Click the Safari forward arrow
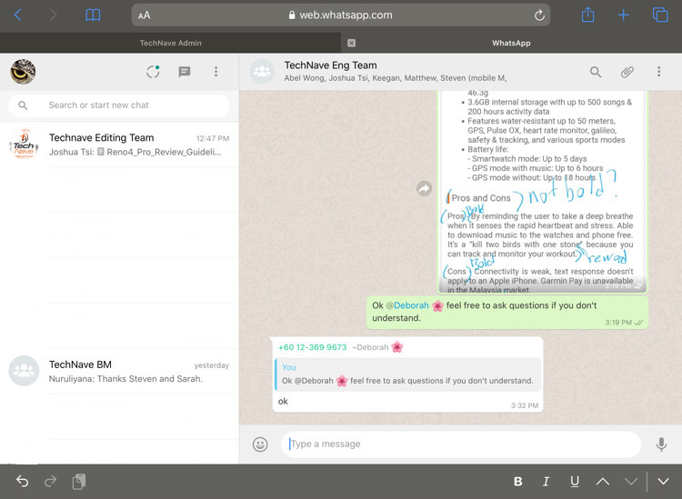The height and width of the screenshot is (499, 682). [x=53, y=15]
